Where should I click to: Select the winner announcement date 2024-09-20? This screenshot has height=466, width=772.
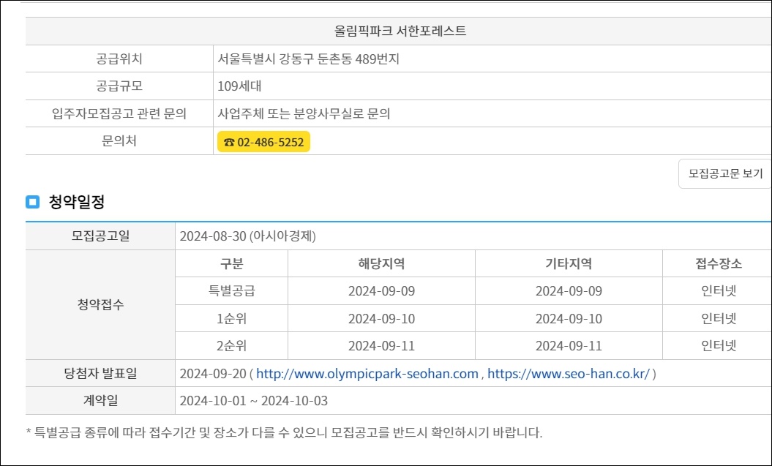213,374
